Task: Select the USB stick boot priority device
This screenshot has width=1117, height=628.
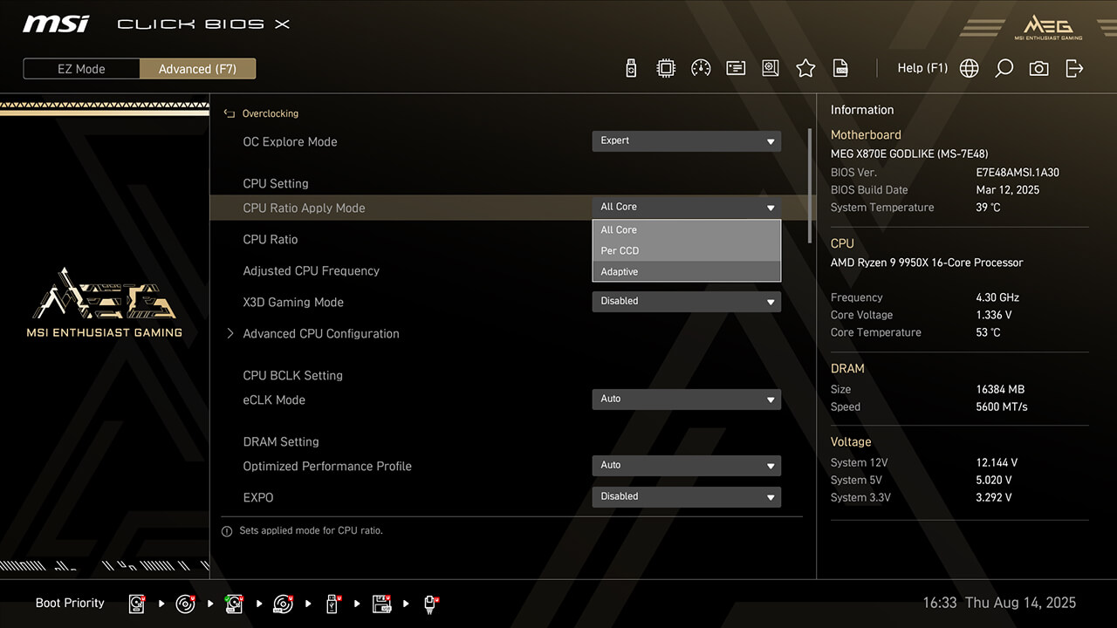Action: 332,604
